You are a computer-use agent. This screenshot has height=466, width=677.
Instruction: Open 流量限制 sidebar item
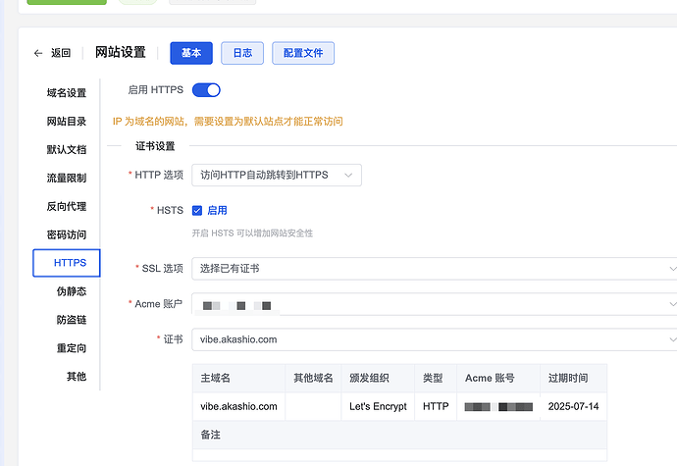coord(67,179)
